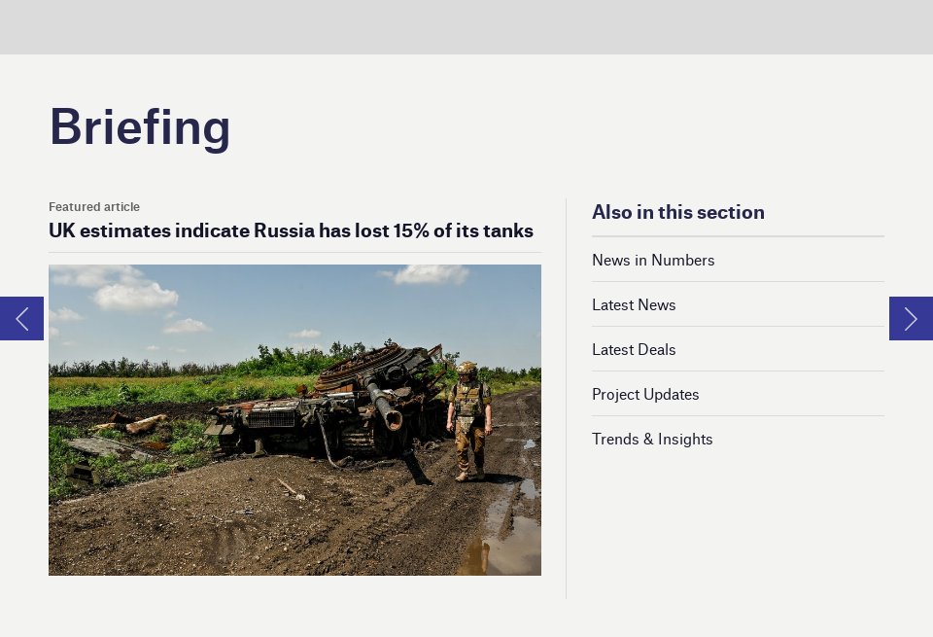Click the vertical divider beside the photo
This screenshot has width=933, height=637.
click(x=566, y=399)
